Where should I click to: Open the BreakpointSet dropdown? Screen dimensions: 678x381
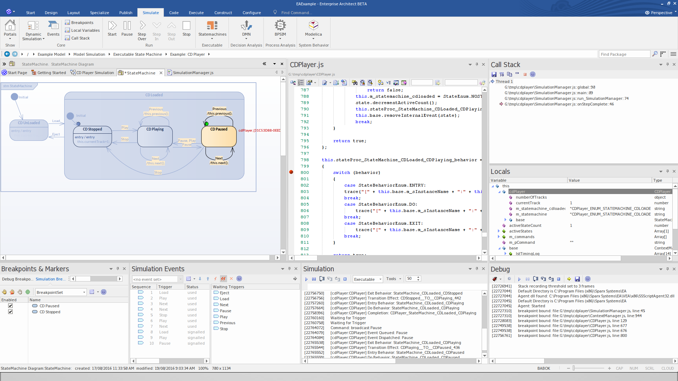pos(84,292)
